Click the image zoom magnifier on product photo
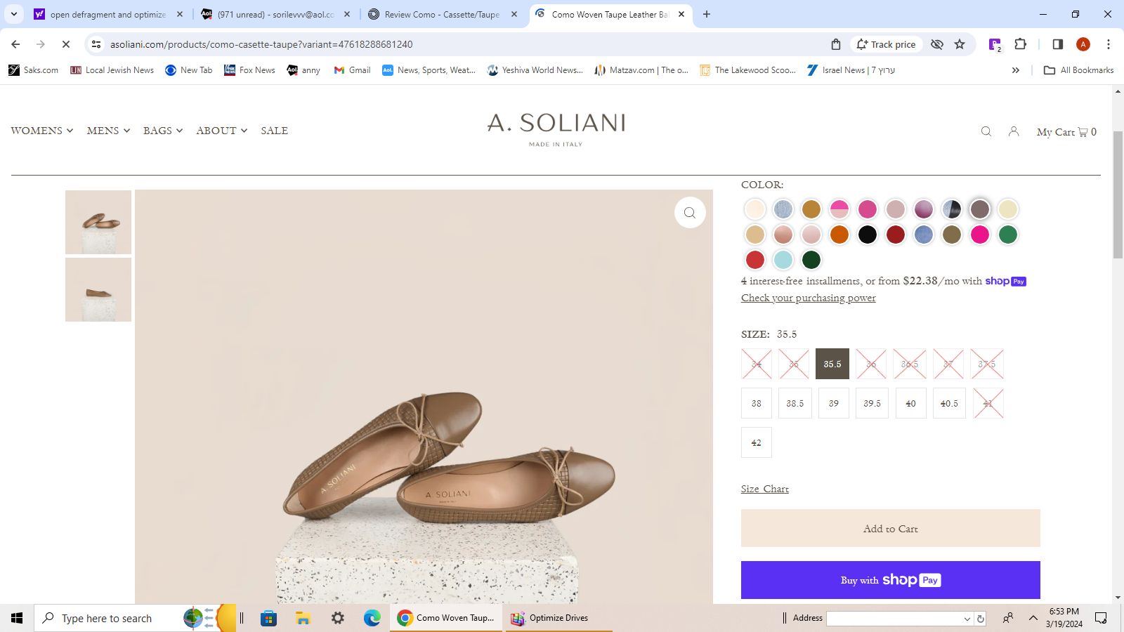 click(x=690, y=213)
